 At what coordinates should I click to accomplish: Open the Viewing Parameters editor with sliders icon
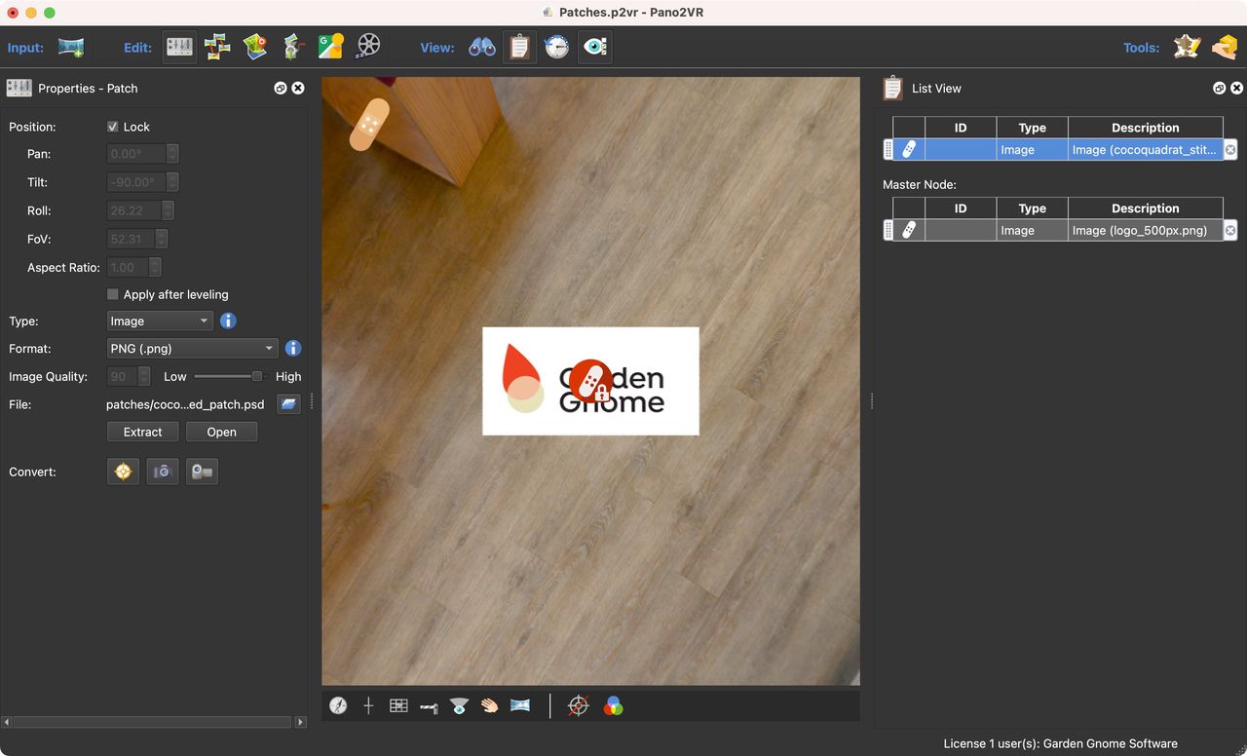click(x=179, y=46)
